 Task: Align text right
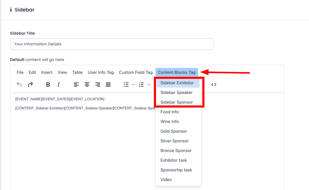97,85
